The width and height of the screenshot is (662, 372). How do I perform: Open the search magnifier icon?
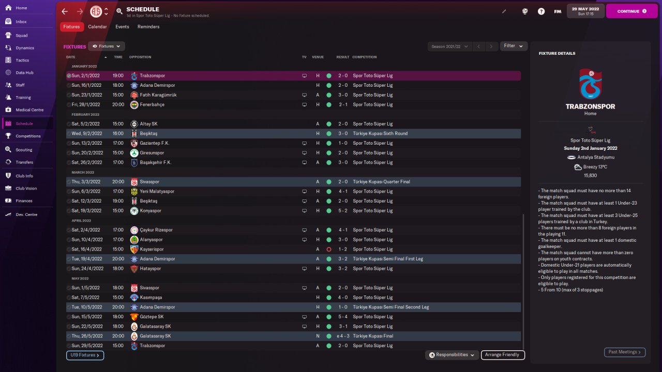119,11
